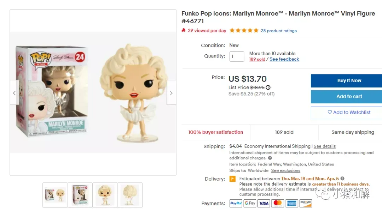Open the shipping See details link
This screenshot has width=382, height=211.
click(x=324, y=146)
